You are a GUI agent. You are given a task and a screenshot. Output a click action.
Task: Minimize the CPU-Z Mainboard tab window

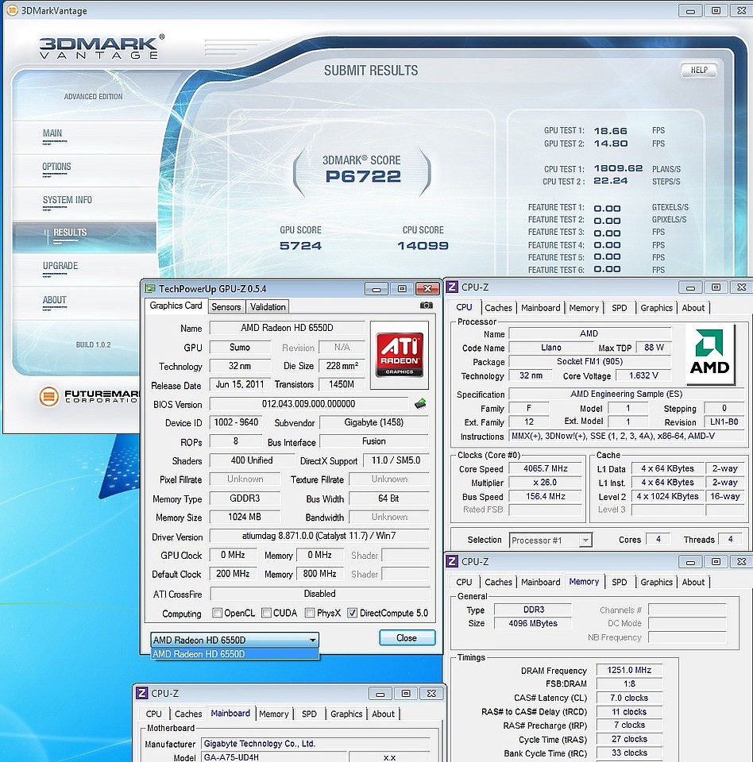(x=380, y=694)
